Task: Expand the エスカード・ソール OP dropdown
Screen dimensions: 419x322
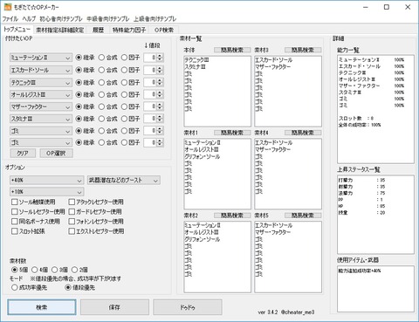Action: 40,70
